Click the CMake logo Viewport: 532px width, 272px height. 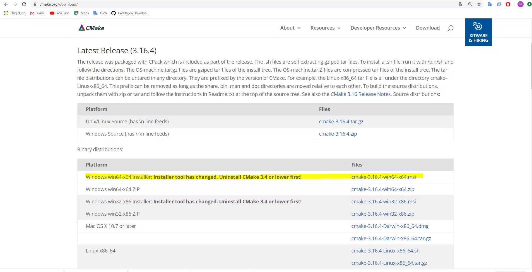pos(91,28)
